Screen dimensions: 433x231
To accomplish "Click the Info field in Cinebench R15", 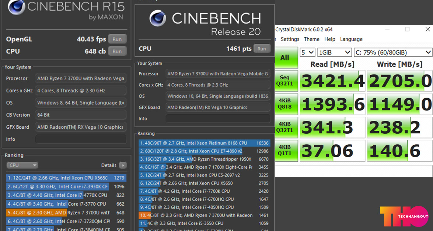I will [x=81, y=139].
